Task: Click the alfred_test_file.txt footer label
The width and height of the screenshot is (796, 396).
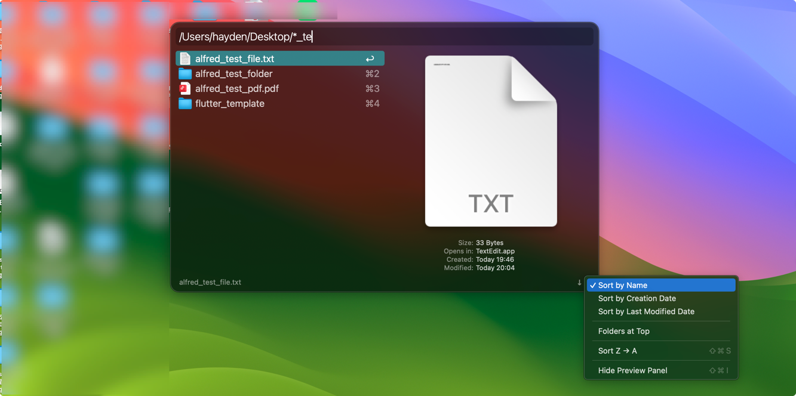Action: point(210,282)
